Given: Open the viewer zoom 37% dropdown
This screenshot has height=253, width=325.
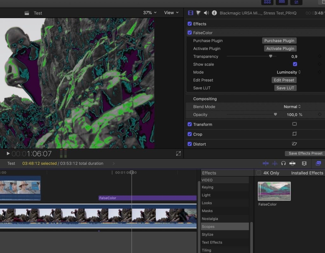Looking at the screenshot, I should (x=150, y=13).
